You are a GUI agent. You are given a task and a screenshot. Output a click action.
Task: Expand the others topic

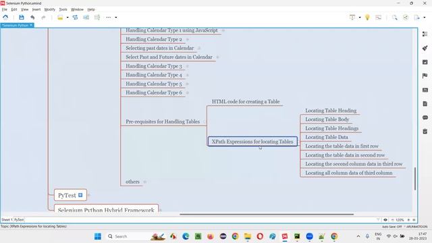(144, 182)
